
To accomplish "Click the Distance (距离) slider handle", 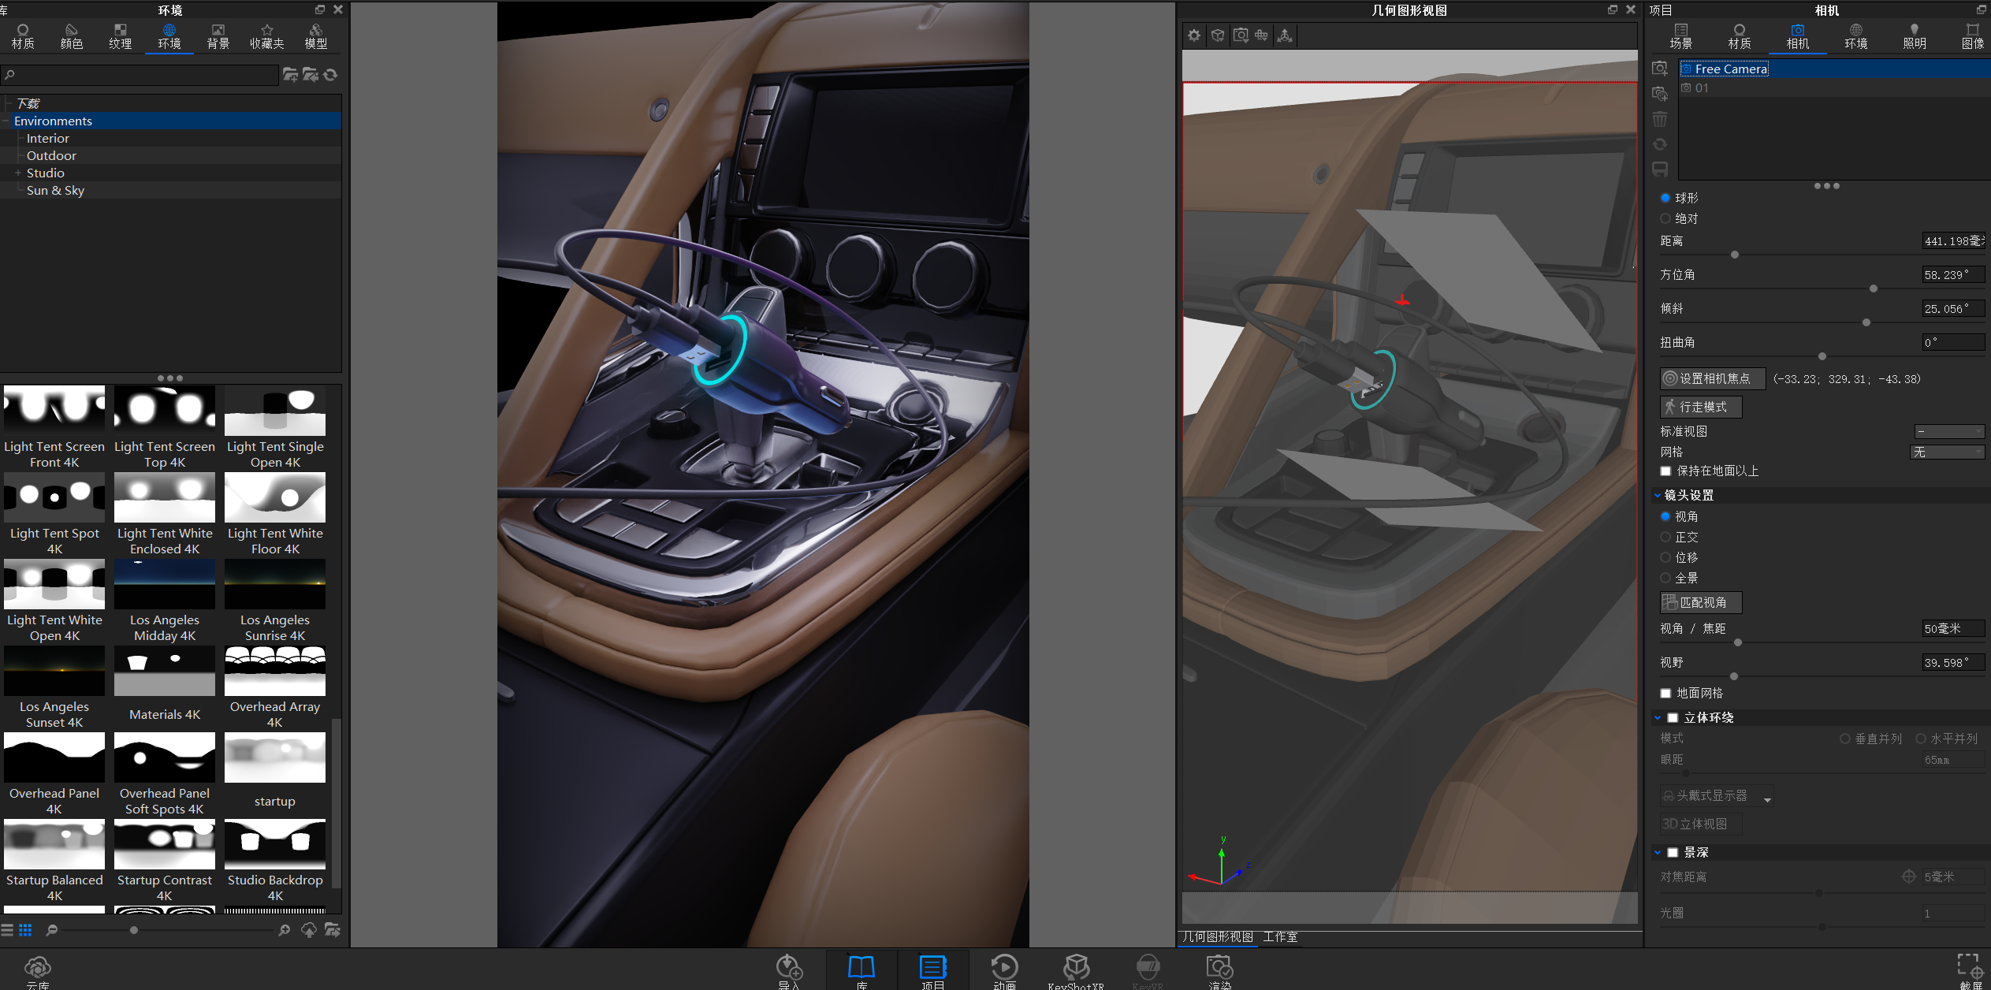I will click(1735, 255).
